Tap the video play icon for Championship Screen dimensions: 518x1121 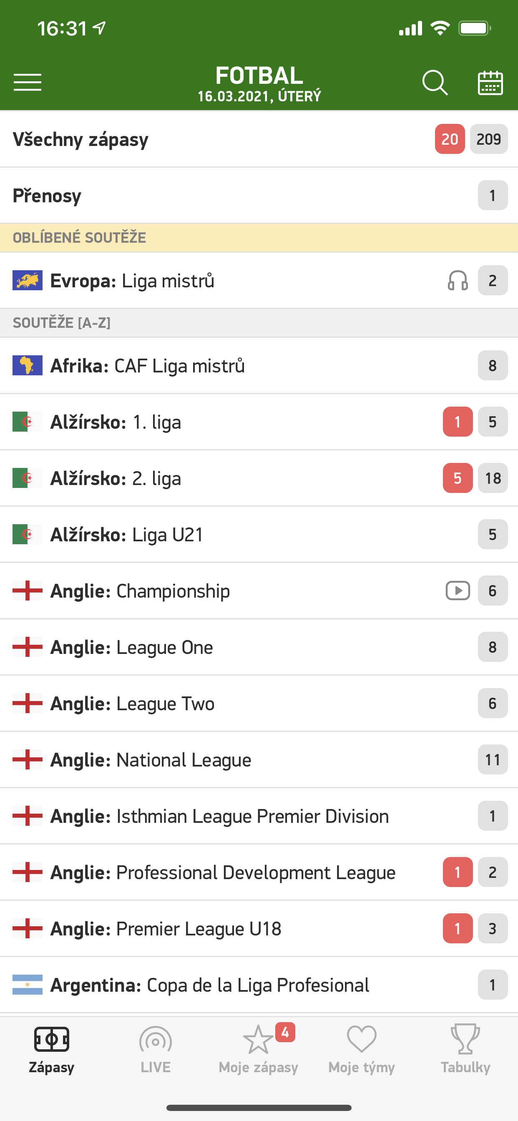coord(458,591)
